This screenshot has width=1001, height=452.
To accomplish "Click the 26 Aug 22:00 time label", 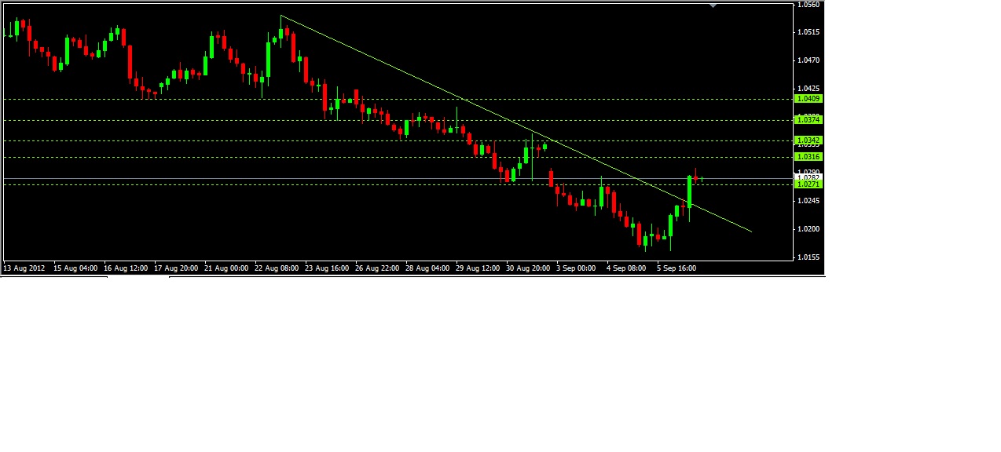I will pos(377,268).
